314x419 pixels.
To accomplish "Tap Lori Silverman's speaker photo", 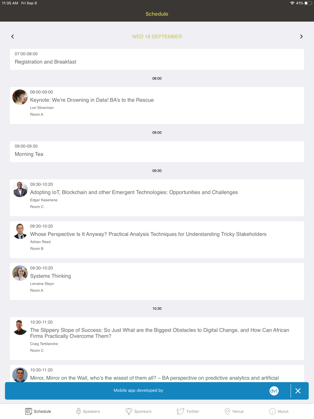I will click(20, 97).
